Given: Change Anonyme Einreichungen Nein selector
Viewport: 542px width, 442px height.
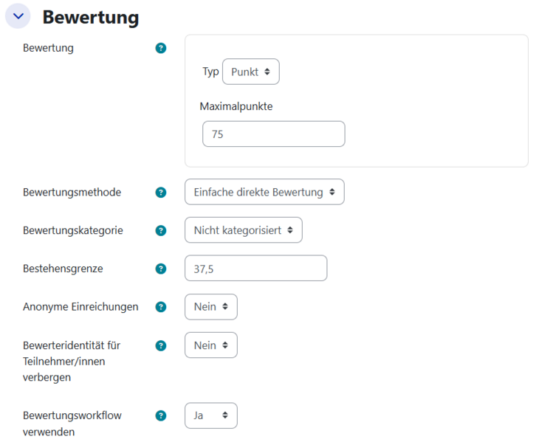Looking at the screenshot, I should pos(210,307).
